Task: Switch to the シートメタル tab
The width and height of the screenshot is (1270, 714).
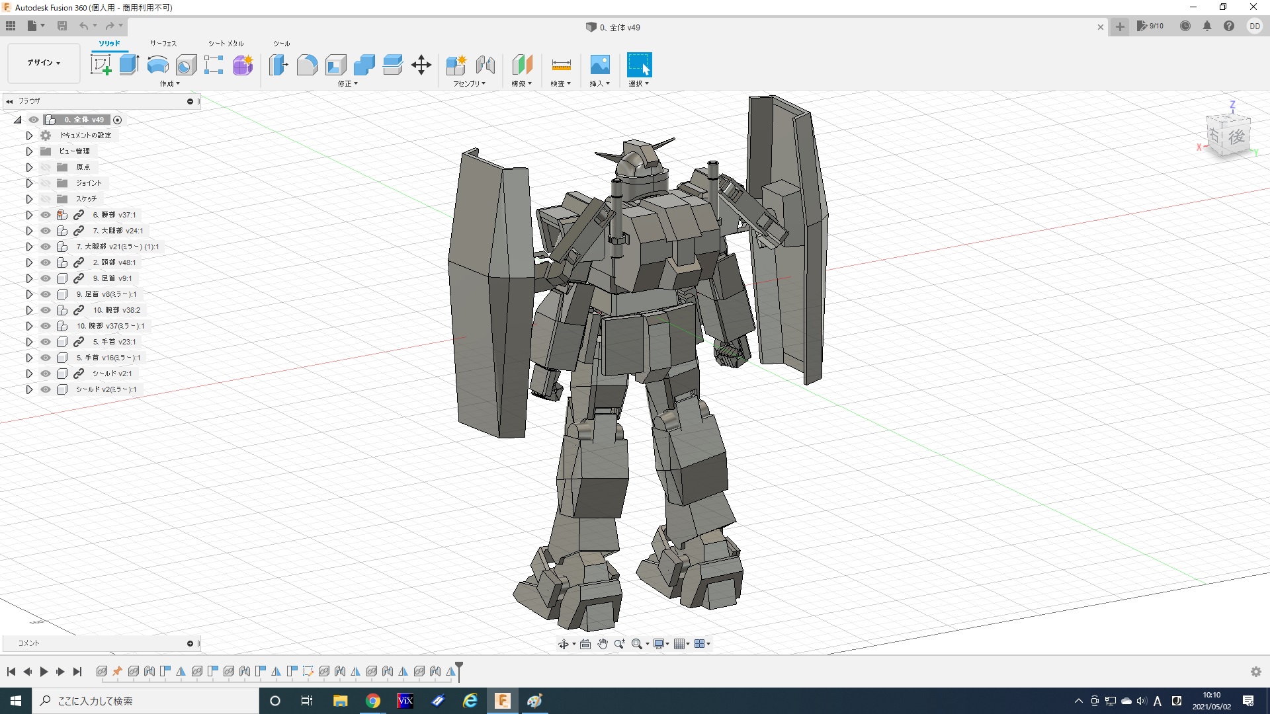Action: [226, 44]
